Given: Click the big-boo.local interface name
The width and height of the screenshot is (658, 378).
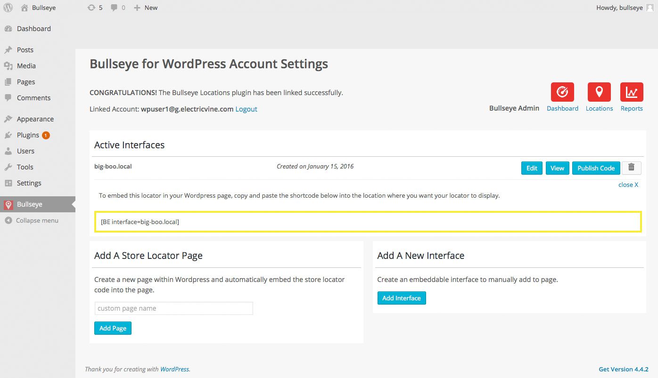Looking at the screenshot, I should tap(113, 166).
